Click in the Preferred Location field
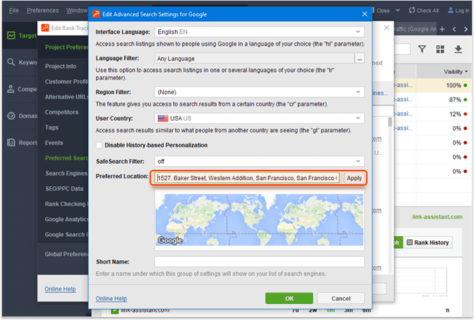This screenshot has width=474, height=320. tap(247, 178)
